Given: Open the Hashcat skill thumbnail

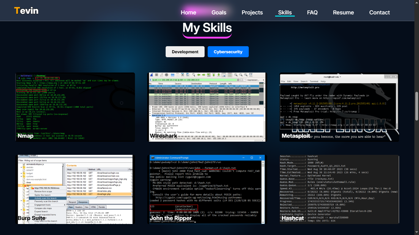Looking at the screenshot, I should tap(339, 189).
